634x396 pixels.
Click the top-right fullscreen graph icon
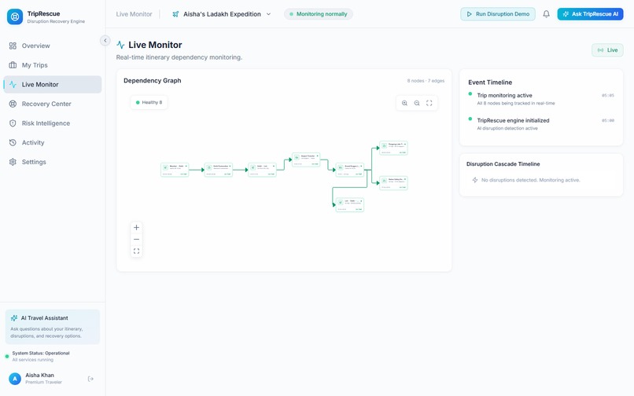coord(429,103)
